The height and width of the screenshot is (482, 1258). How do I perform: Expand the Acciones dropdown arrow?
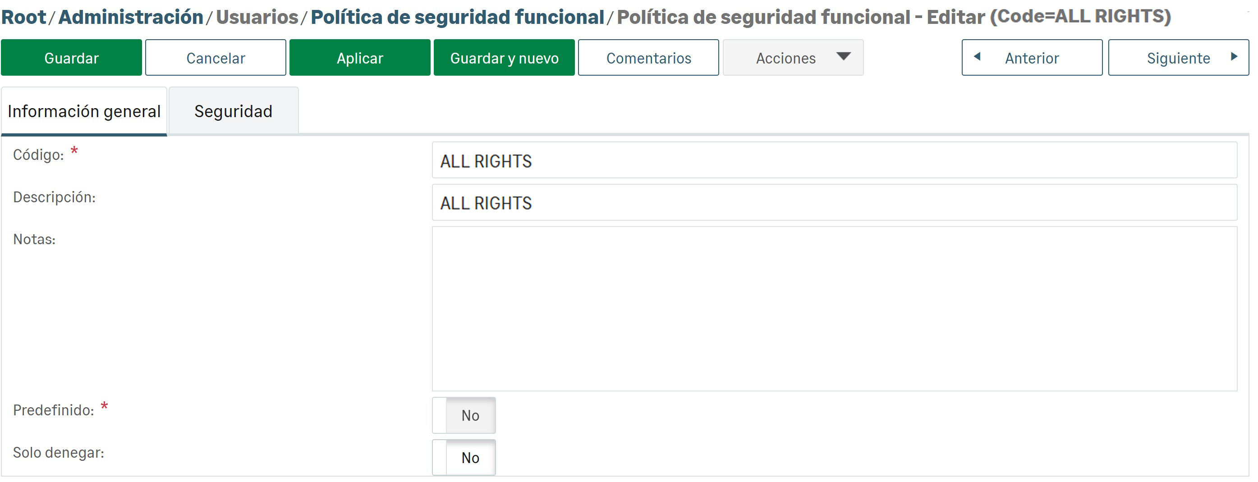843,57
